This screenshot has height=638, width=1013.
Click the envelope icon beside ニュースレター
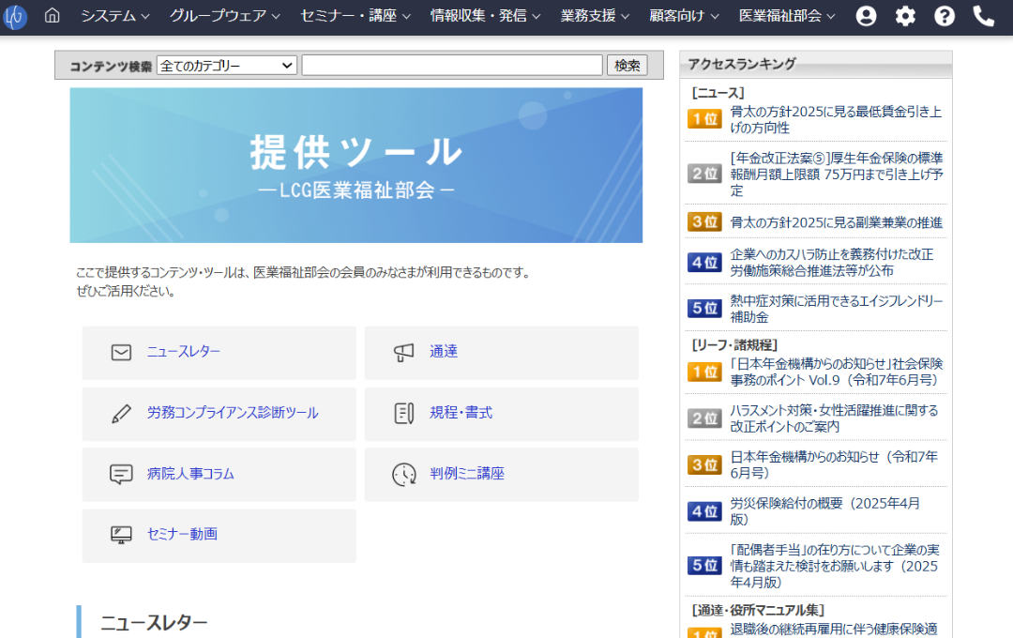(x=121, y=352)
